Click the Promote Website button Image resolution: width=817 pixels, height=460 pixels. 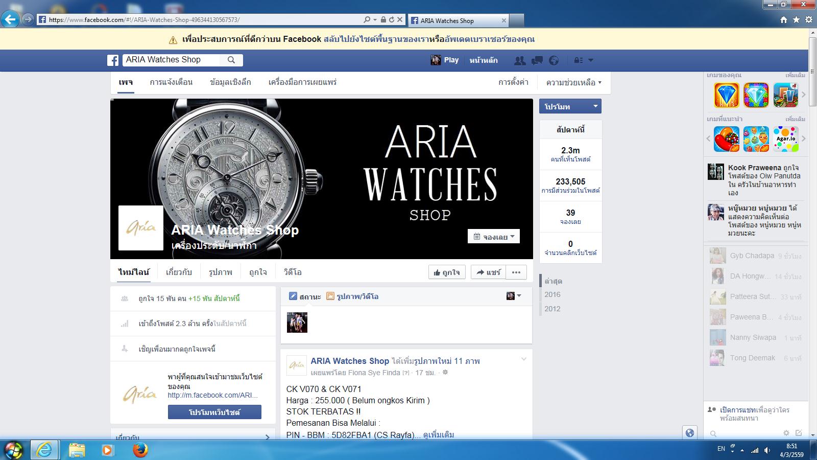(214, 412)
